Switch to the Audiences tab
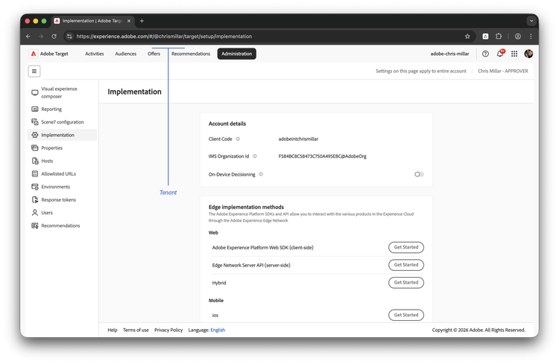The height and width of the screenshot is (364, 559). 125,54
